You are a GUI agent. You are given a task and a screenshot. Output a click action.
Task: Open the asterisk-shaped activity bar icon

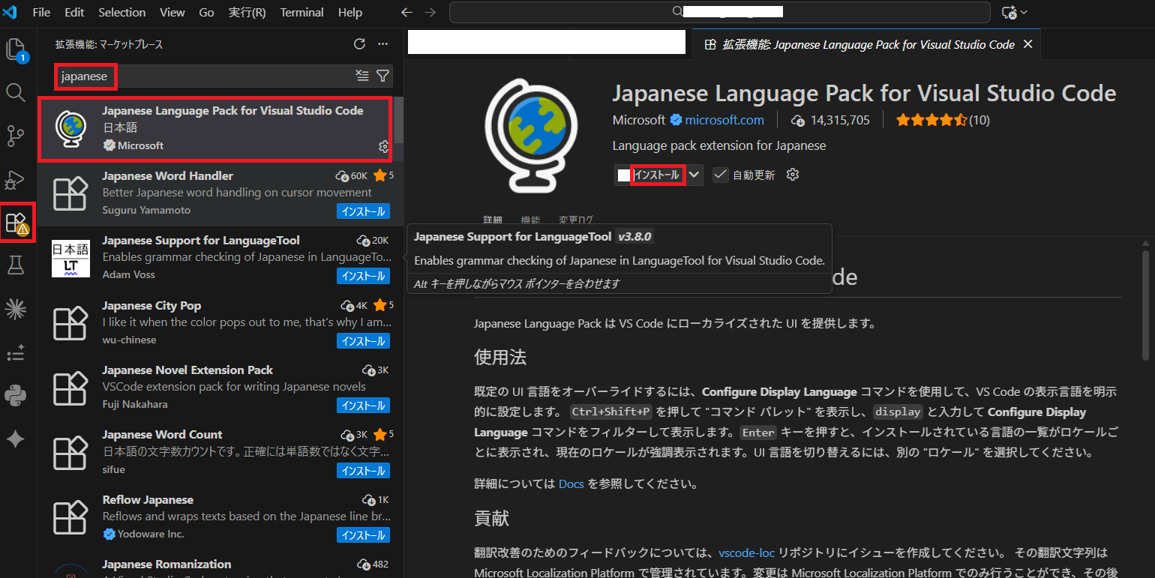click(16, 307)
